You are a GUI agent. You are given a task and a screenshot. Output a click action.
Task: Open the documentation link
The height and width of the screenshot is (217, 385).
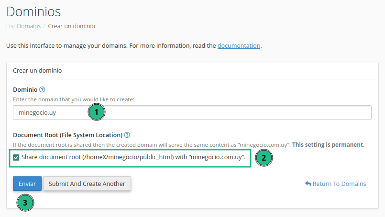pos(239,46)
